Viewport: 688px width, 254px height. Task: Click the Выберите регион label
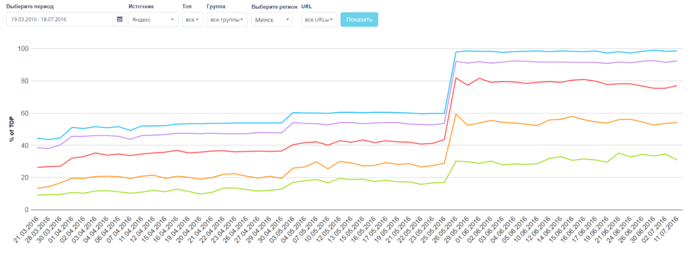click(274, 7)
